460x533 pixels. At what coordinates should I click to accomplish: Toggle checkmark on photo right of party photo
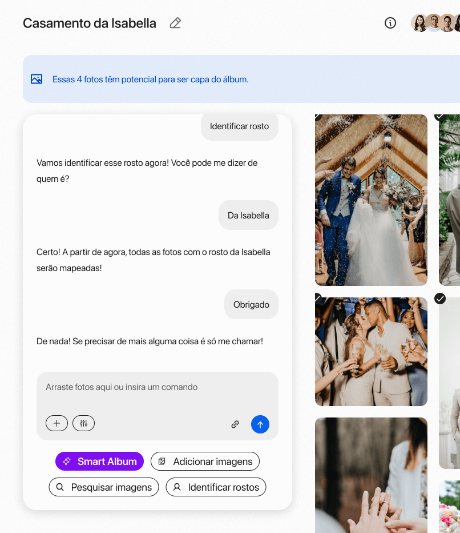(x=440, y=299)
